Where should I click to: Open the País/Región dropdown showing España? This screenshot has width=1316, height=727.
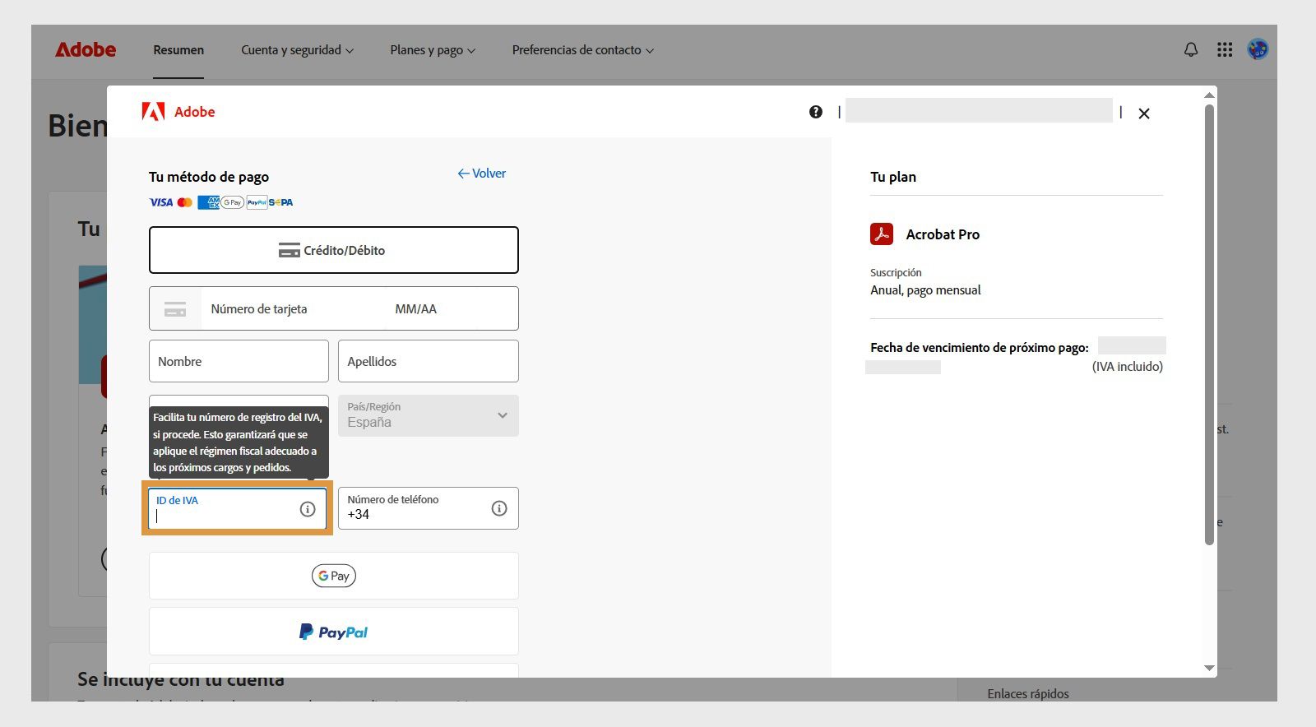(x=429, y=415)
